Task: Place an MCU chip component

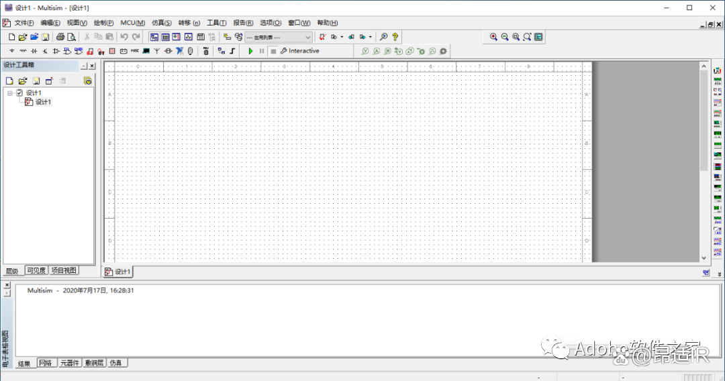Action: pyautogui.click(x=206, y=51)
